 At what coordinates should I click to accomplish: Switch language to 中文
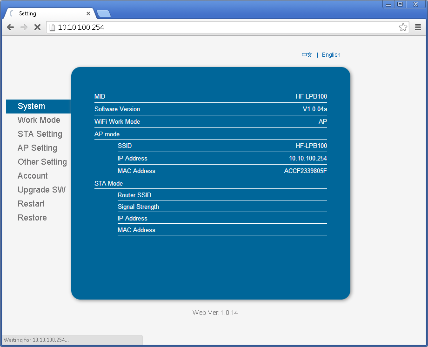pos(307,54)
